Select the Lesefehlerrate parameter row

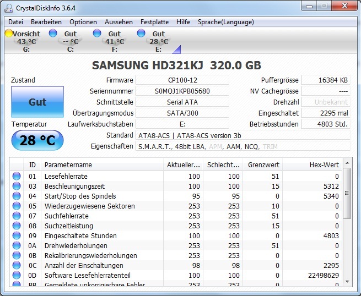pos(176,176)
